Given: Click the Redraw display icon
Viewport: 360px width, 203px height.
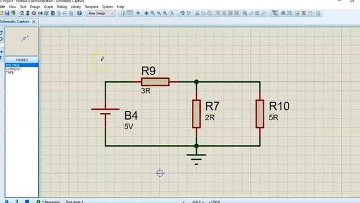Looking at the screenshot, I should [123, 13].
